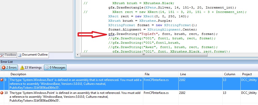Click DCC_Utility project cell in error 9 row

point(249,80)
